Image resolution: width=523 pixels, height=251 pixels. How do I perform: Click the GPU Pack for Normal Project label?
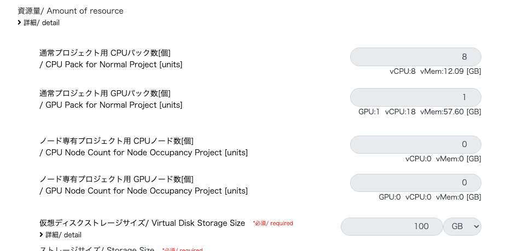point(111,99)
